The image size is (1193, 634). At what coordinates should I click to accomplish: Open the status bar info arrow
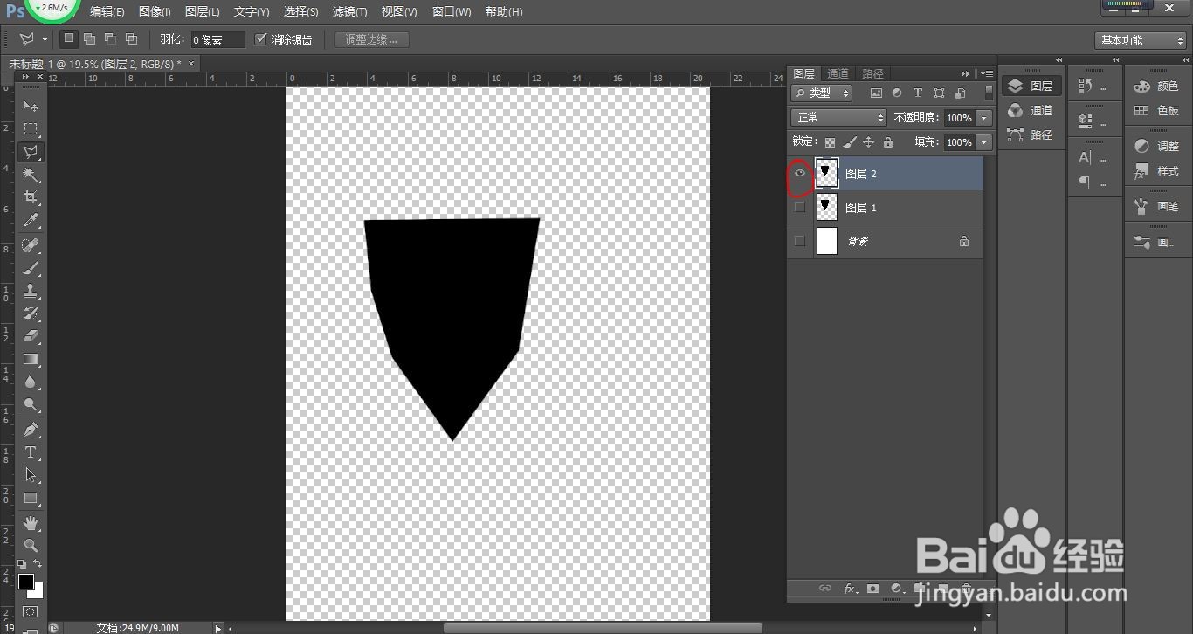point(218,628)
